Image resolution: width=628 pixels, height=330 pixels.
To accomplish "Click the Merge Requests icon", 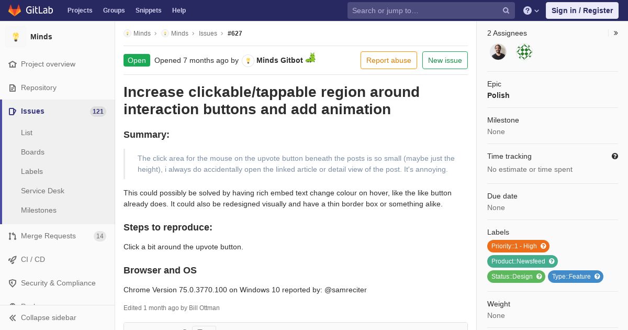I will pos(13,236).
